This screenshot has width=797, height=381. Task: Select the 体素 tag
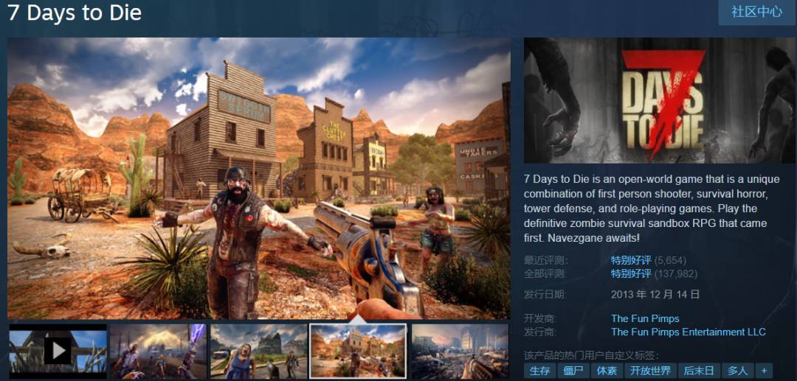607,371
